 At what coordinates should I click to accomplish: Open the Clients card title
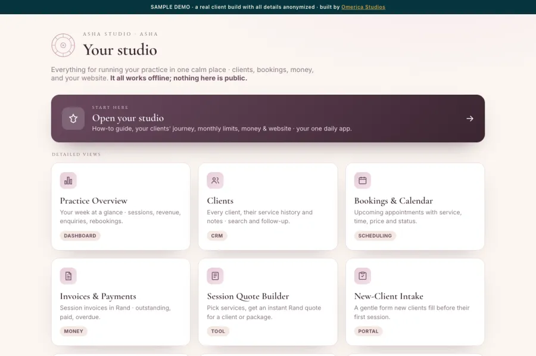[220, 201]
